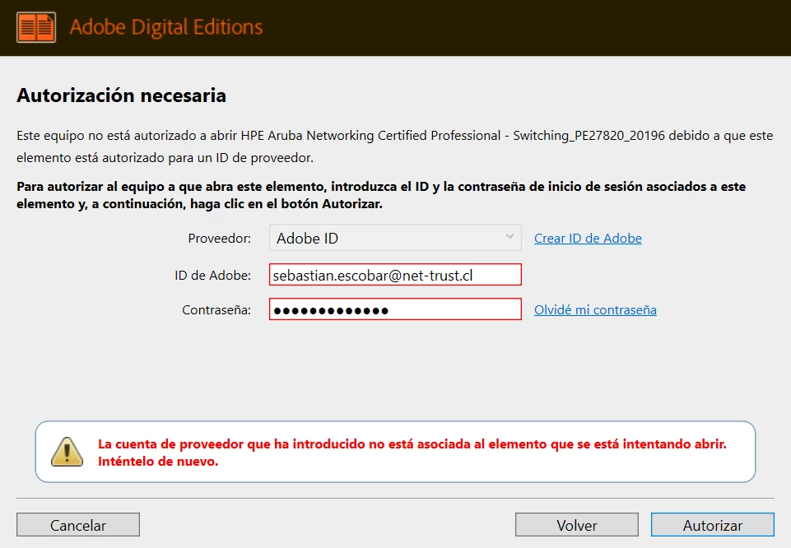The width and height of the screenshot is (791, 548).
Task: Click the ID de Adobe: field label
Action: tap(212, 276)
